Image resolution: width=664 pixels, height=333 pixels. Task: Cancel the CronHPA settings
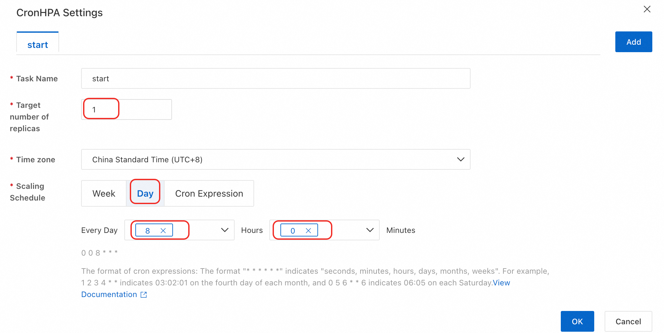point(628,321)
